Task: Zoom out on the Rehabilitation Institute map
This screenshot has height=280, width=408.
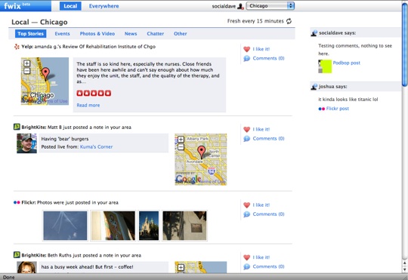Action: pos(27,71)
